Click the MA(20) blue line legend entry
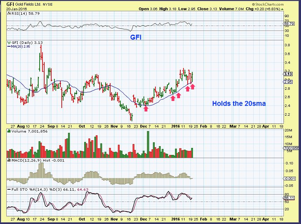301x224 pixels. pos(16,46)
